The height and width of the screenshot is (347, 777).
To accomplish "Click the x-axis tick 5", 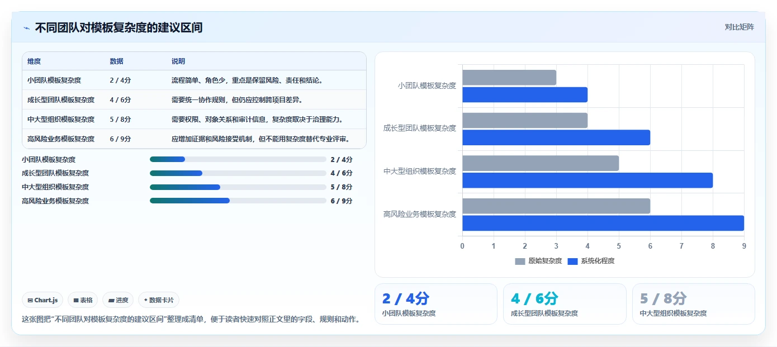I will tap(619, 246).
